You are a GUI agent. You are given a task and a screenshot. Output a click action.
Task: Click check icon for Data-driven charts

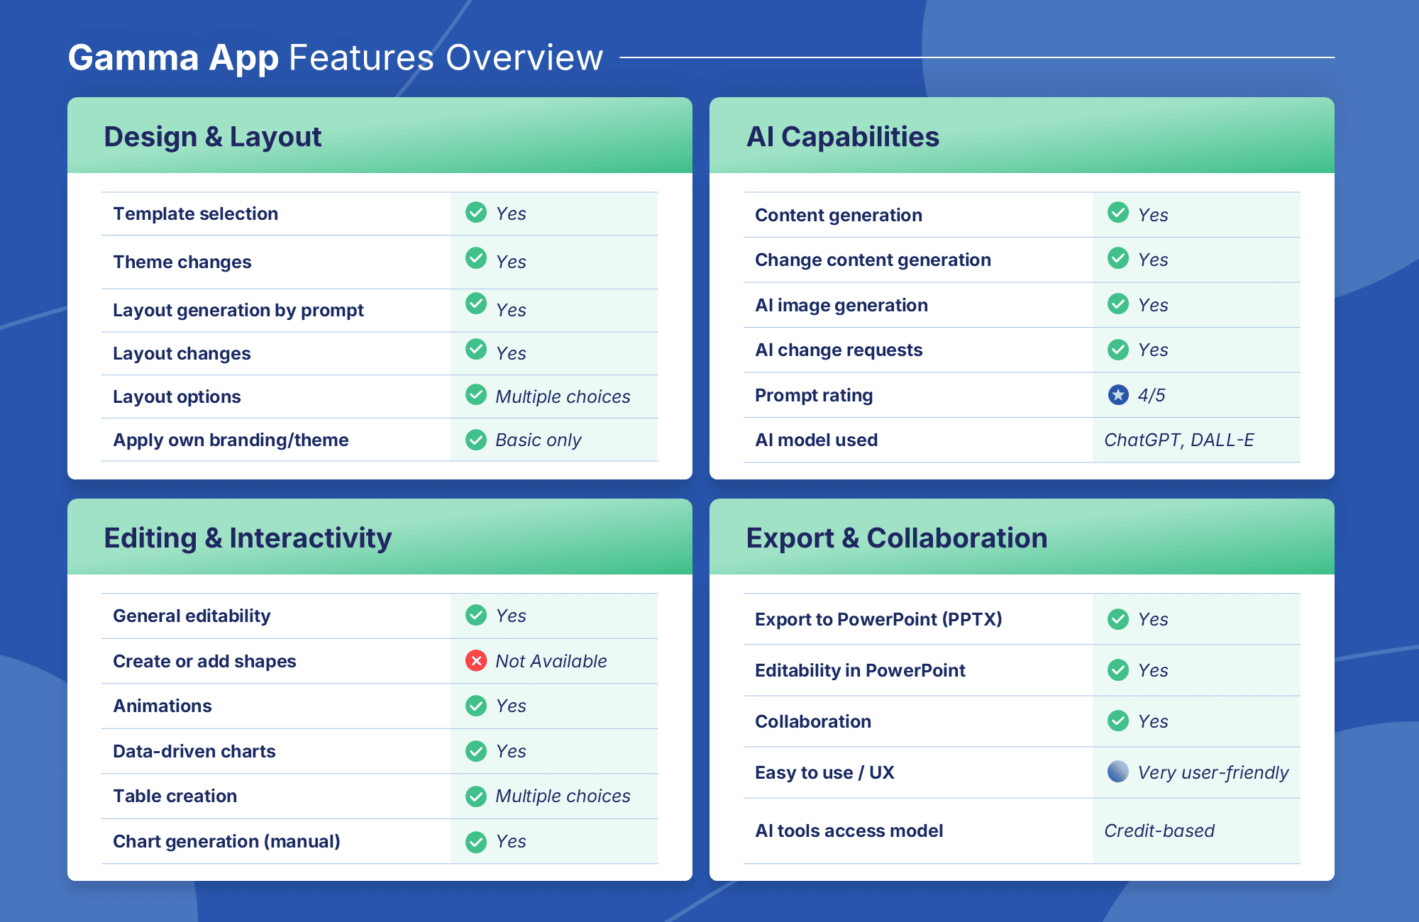click(x=476, y=750)
